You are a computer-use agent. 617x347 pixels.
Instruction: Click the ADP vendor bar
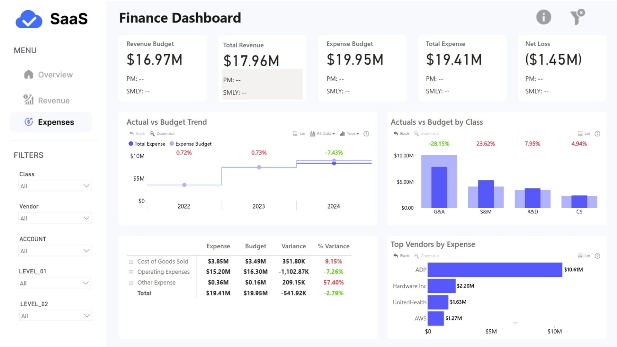point(495,270)
